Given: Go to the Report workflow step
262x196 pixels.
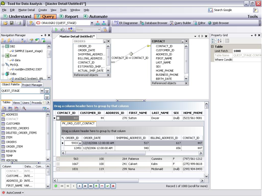Looking at the screenshot, I should pos(69,16).
